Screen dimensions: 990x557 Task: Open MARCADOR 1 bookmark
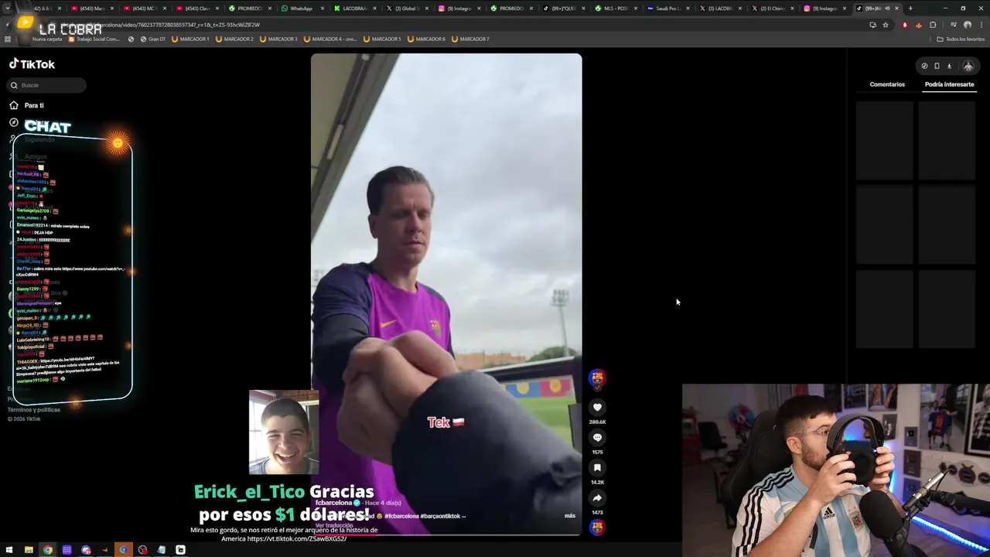point(190,39)
